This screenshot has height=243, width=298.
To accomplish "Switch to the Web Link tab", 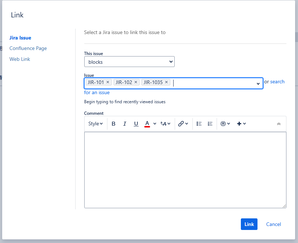I will pos(20,59).
